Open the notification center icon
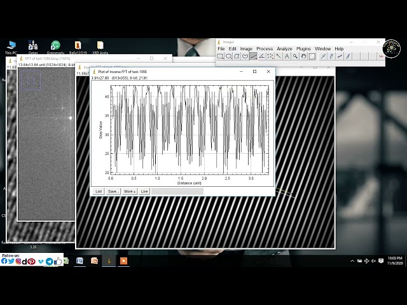407x305 pixels. pyautogui.click(x=381, y=261)
